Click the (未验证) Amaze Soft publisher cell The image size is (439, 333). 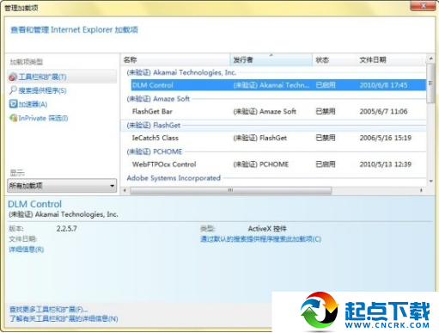click(x=265, y=111)
